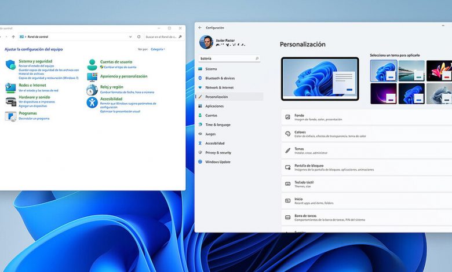The height and width of the screenshot is (272, 452).
Task: Select Personalización in sidebar
Action: [x=229, y=97]
